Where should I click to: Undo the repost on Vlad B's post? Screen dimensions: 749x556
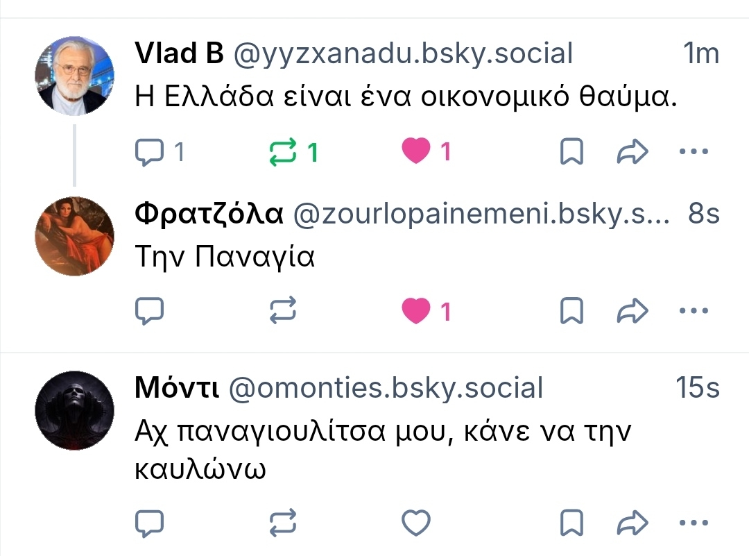coord(283,151)
